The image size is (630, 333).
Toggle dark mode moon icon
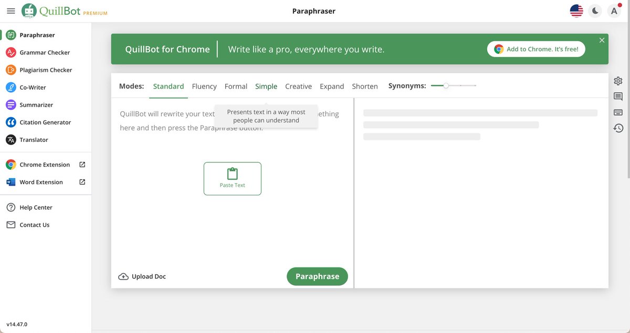(x=595, y=10)
